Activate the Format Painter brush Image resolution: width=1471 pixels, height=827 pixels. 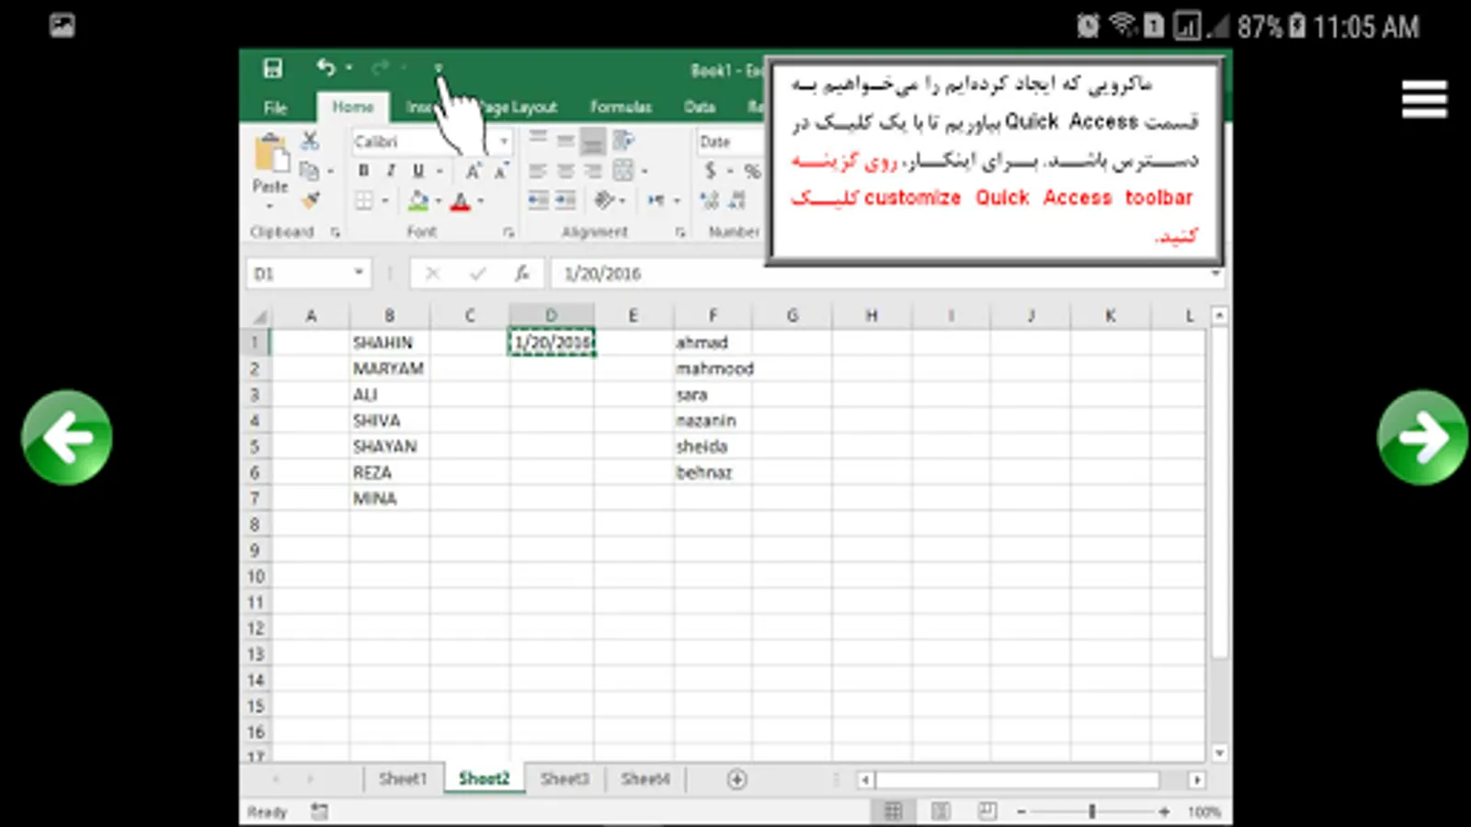pyautogui.click(x=311, y=200)
